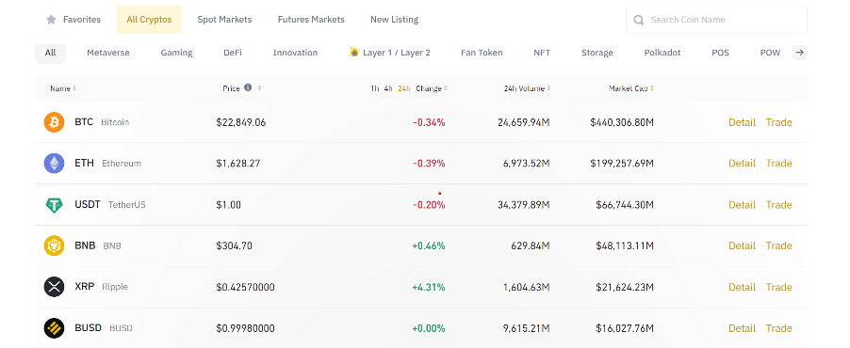
Task: Click the Ripple XRP logo icon
Action: coord(55,287)
